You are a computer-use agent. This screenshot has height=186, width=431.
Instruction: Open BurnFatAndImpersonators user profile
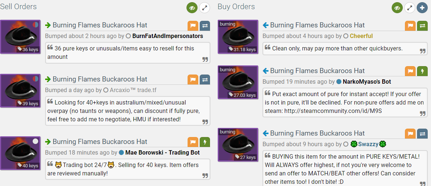pyautogui.click(x=168, y=36)
